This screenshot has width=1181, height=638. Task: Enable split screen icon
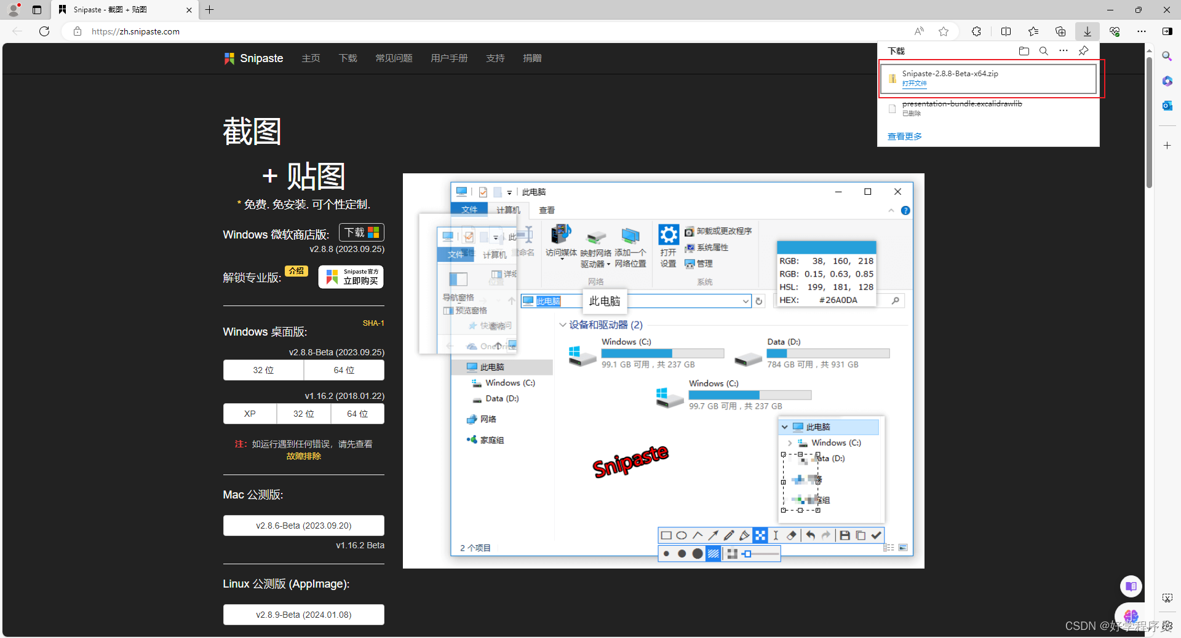1006,31
